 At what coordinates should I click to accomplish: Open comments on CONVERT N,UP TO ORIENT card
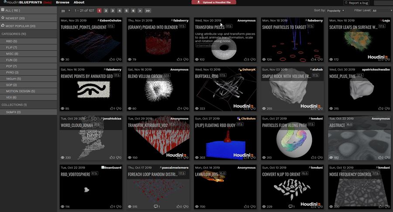tap(292, 206)
